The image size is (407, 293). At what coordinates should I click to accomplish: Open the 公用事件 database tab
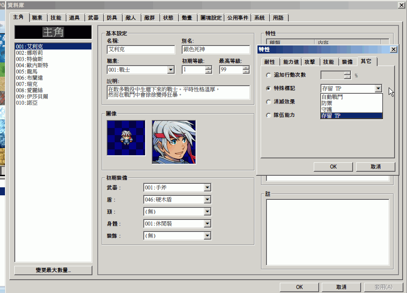click(x=238, y=18)
